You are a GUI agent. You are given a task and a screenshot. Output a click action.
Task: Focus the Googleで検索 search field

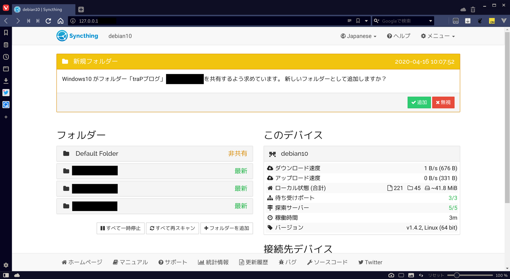click(x=404, y=21)
